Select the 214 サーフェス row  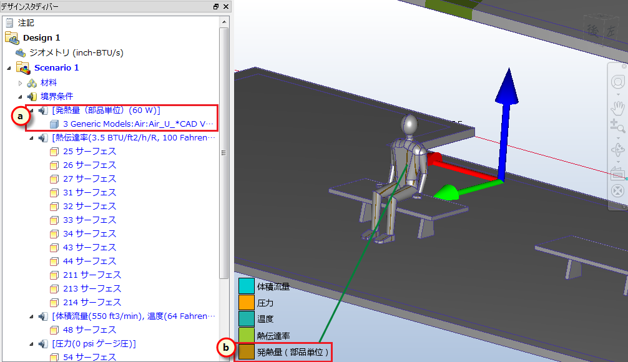[86, 302]
